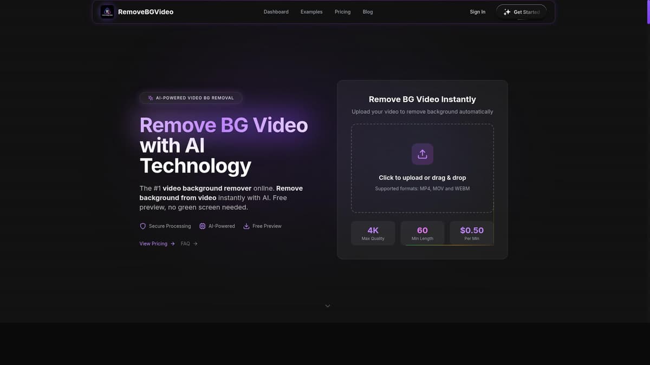Click the video upload drop zone

pyautogui.click(x=422, y=168)
